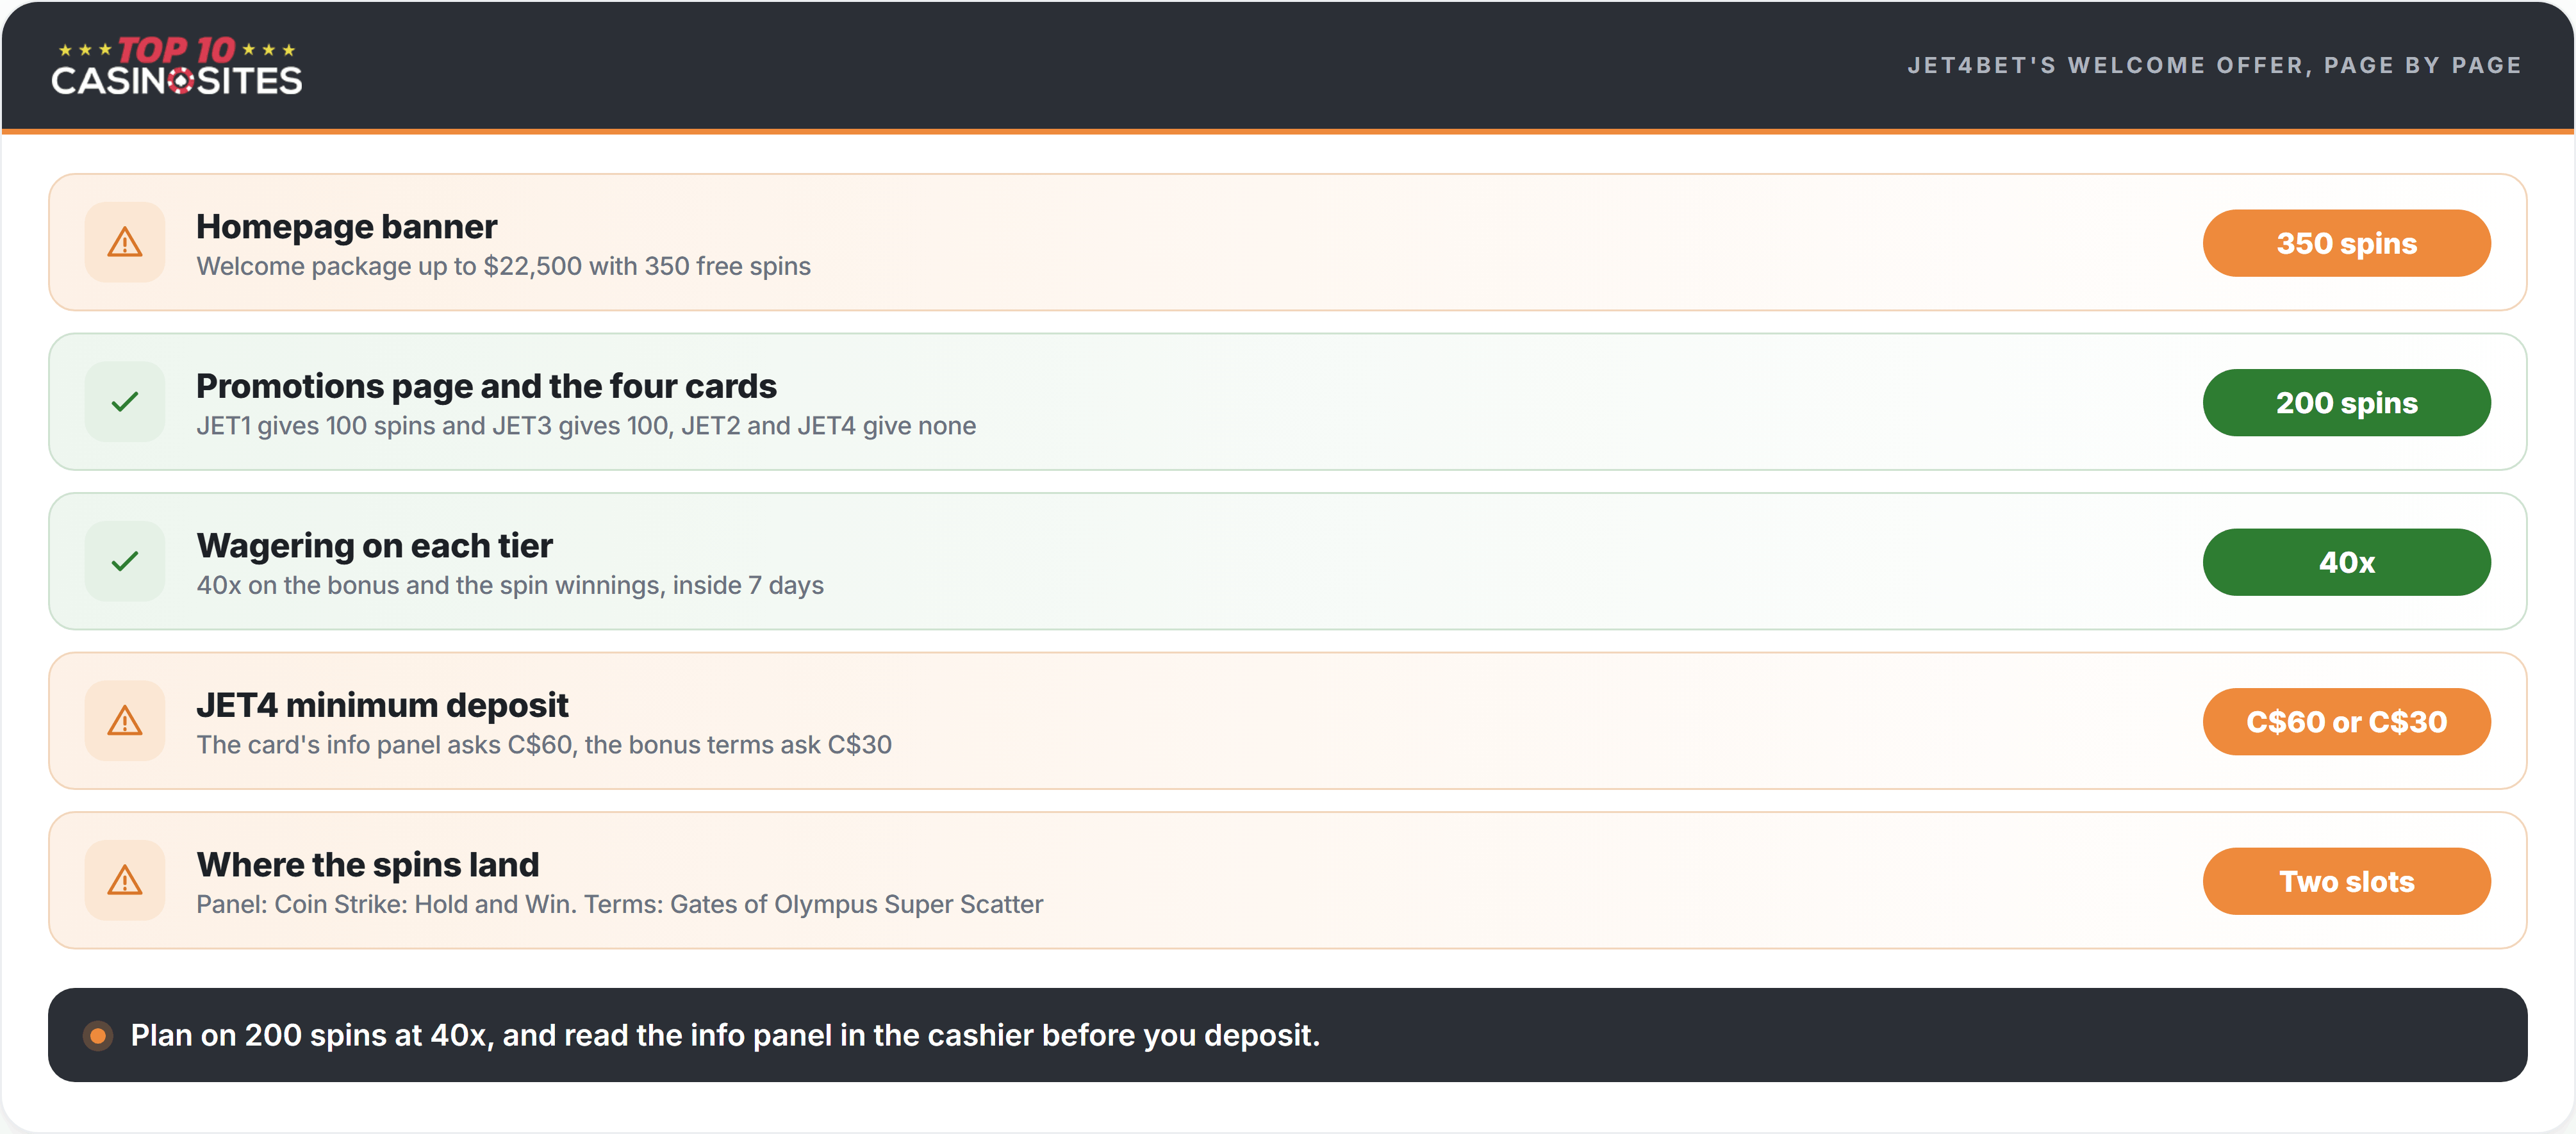Click 'Panel: Coin Strike: Hold and Win' text
The height and width of the screenshot is (1134, 2576).
(619, 904)
